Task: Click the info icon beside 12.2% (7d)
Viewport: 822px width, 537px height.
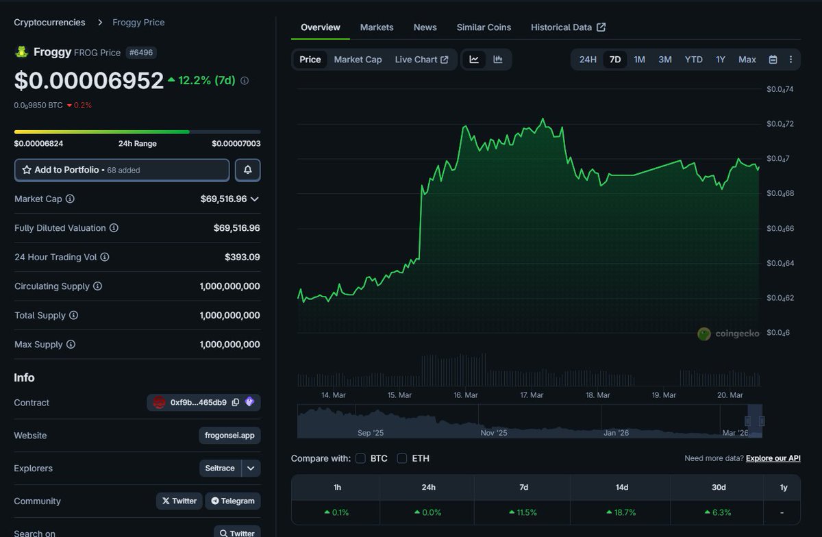Action: coord(245,81)
